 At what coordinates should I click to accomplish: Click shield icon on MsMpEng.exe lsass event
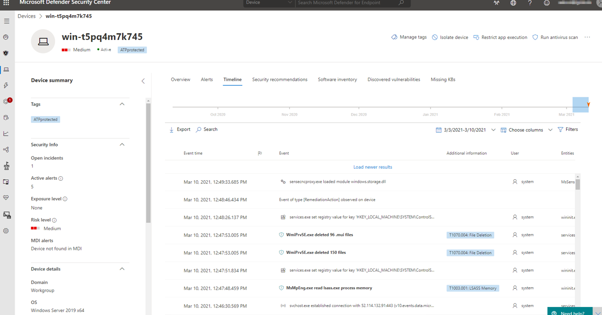point(281,288)
